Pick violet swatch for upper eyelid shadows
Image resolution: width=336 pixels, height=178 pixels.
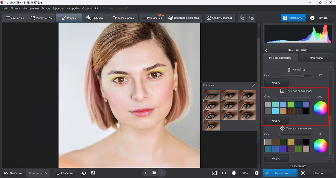tap(306, 104)
